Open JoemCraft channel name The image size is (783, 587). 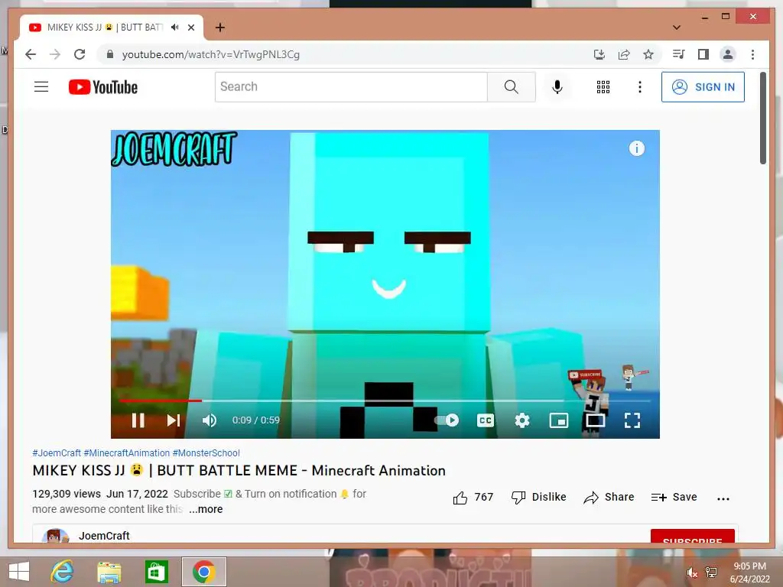[x=104, y=536]
